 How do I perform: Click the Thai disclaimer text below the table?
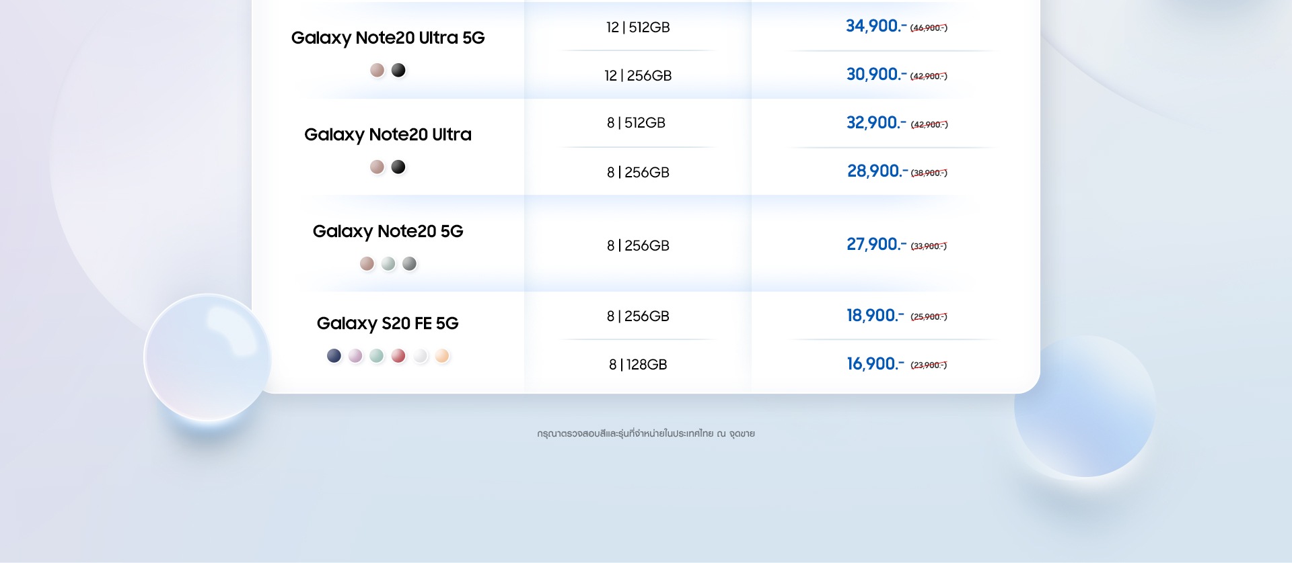pyautogui.click(x=646, y=434)
